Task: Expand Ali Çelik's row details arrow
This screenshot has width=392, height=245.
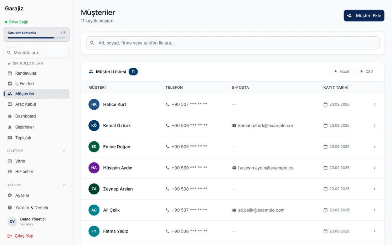Action: tap(375, 210)
